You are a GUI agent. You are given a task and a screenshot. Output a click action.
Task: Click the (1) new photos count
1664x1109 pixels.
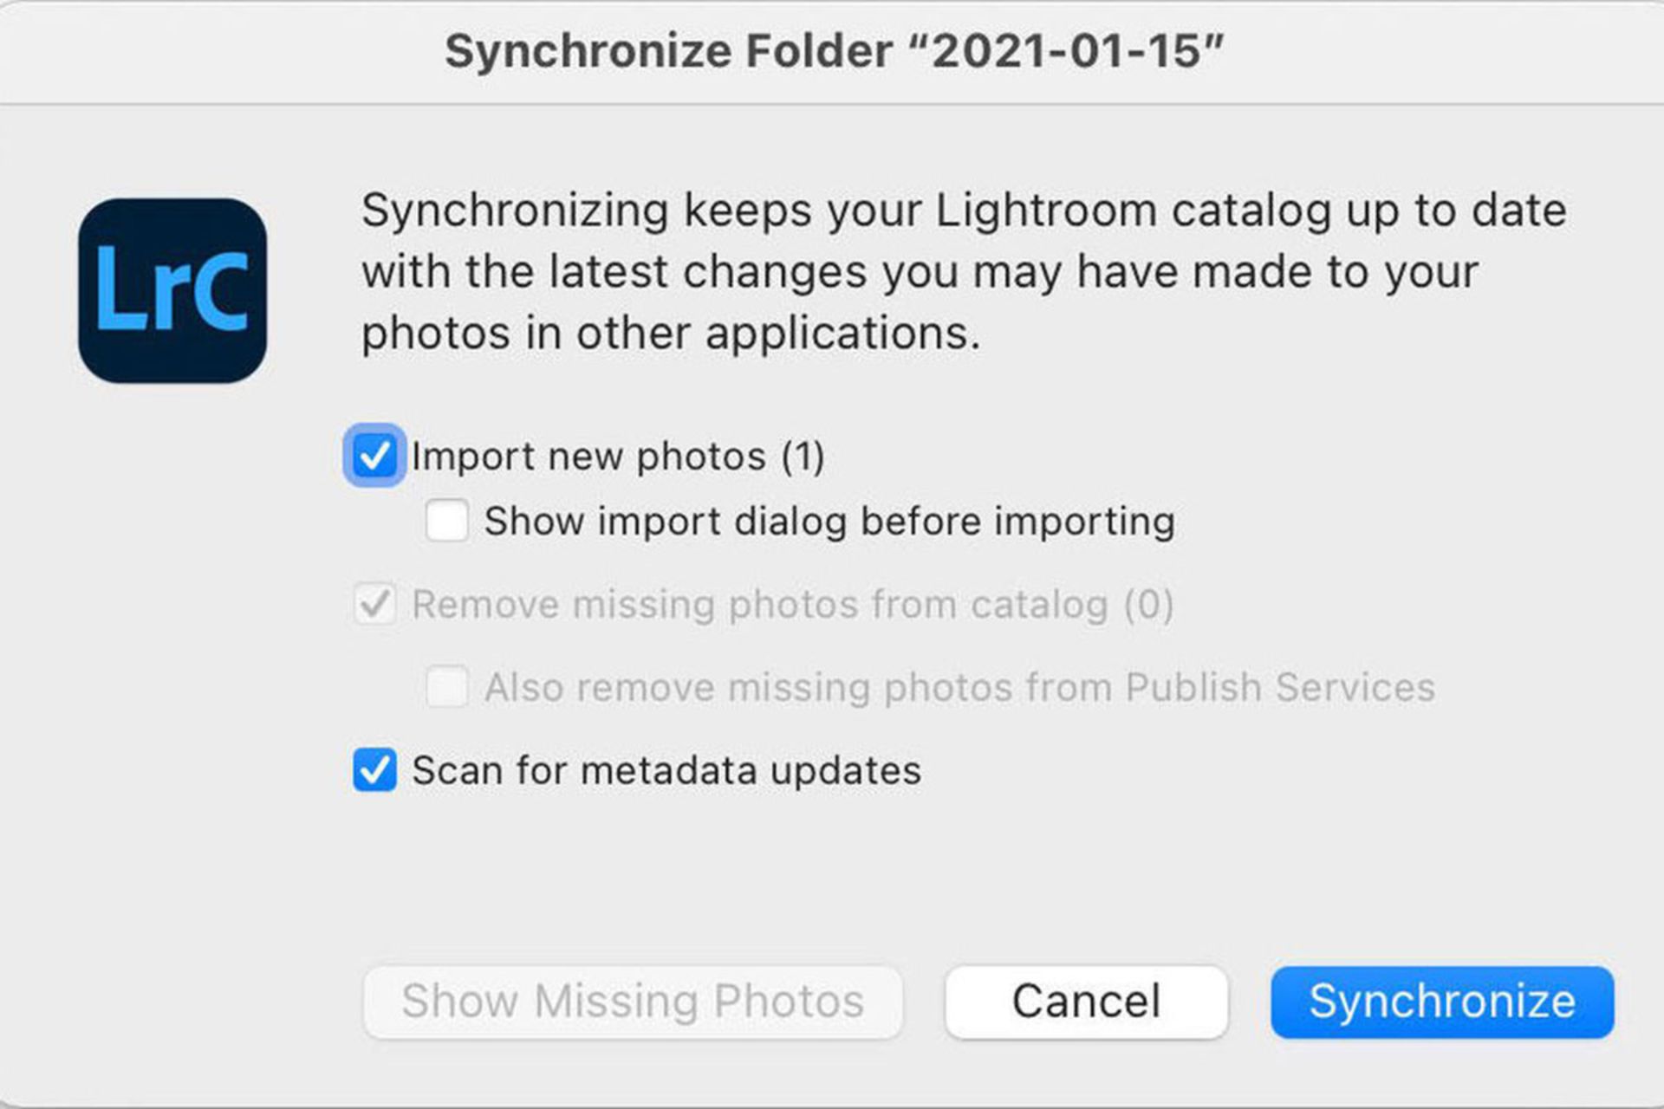[x=803, y=457]
